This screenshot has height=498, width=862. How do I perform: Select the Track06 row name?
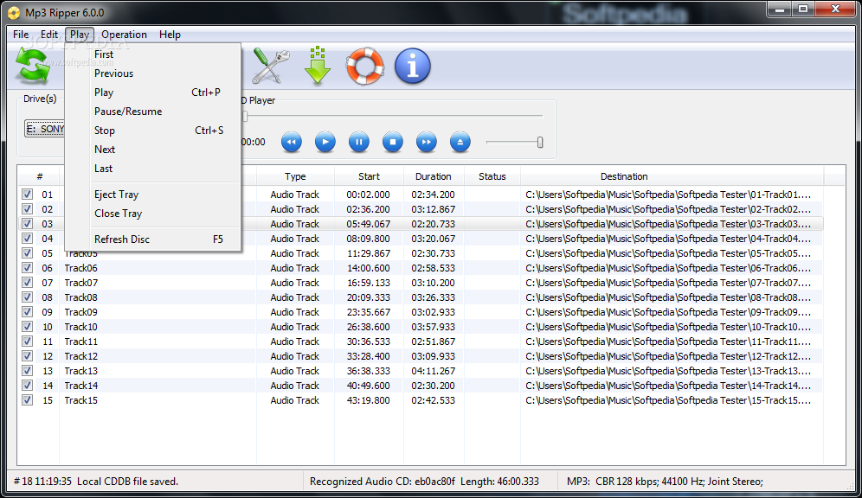coord(80,268)
